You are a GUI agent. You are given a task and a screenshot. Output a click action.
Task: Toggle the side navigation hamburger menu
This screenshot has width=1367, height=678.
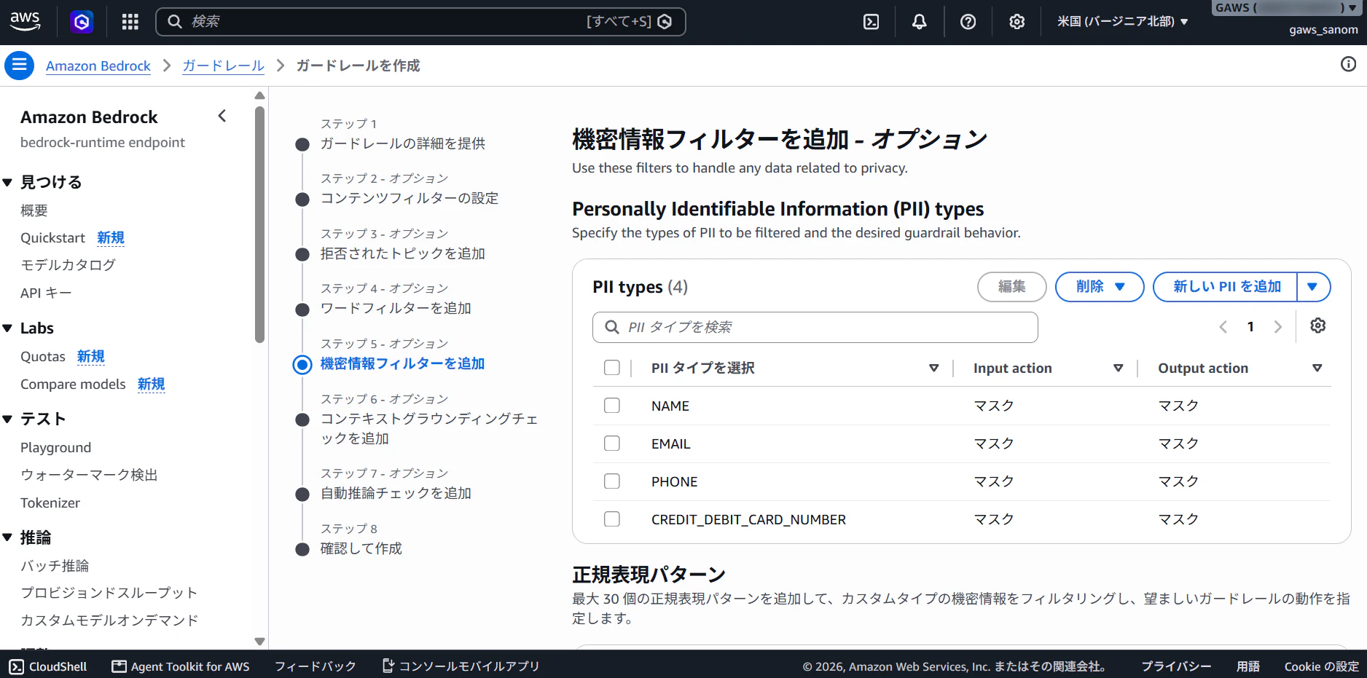point(20,66)
